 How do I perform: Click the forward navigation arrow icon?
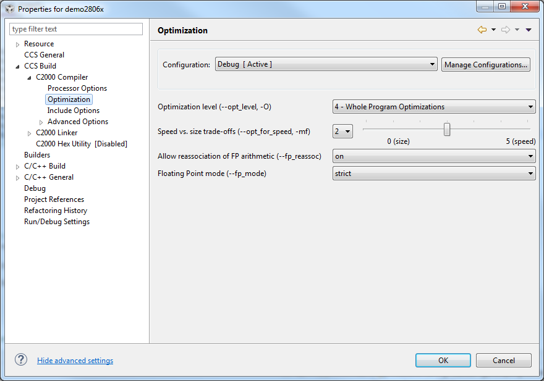click(506, 30)
